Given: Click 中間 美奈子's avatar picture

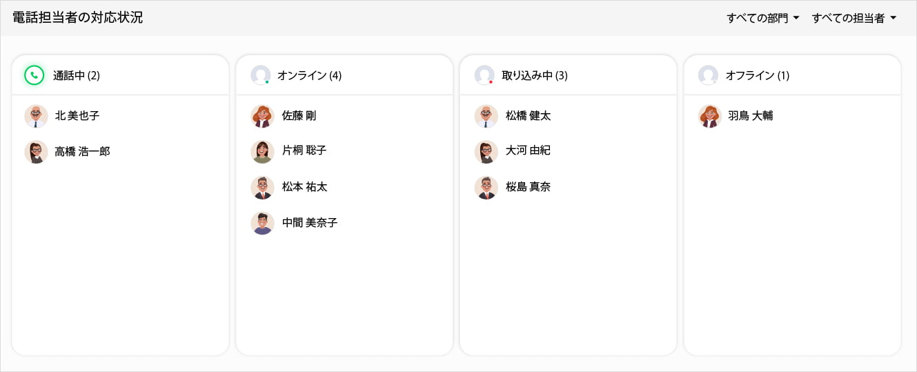Looking at the screenshot, I should point(262,223).
